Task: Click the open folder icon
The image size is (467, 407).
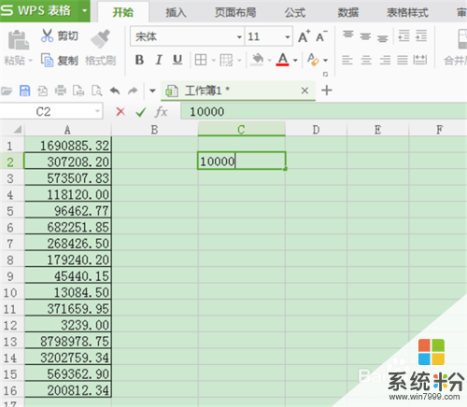Action: tap(7, 91)
